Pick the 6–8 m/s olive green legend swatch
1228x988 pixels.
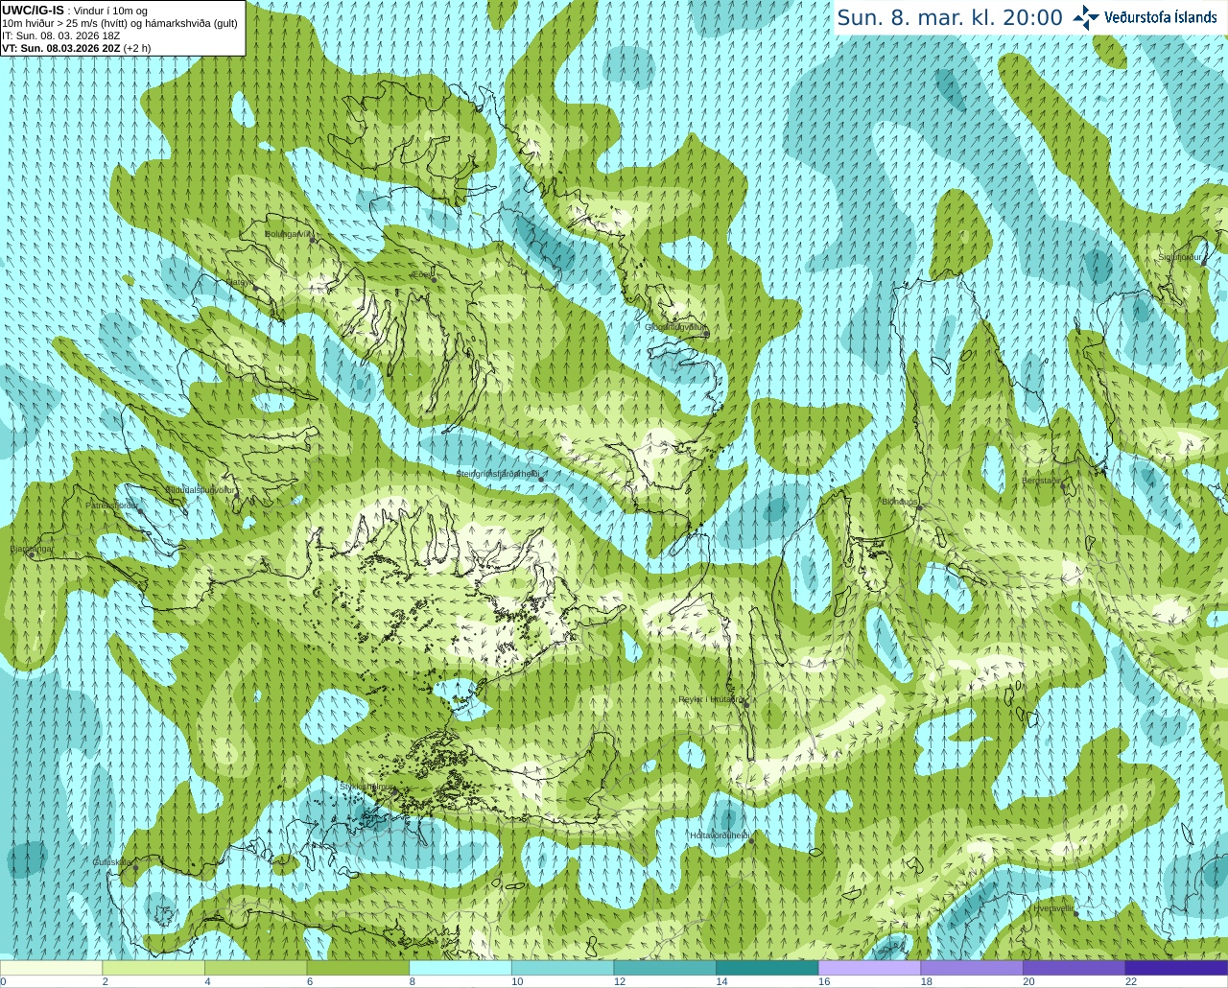358,968
